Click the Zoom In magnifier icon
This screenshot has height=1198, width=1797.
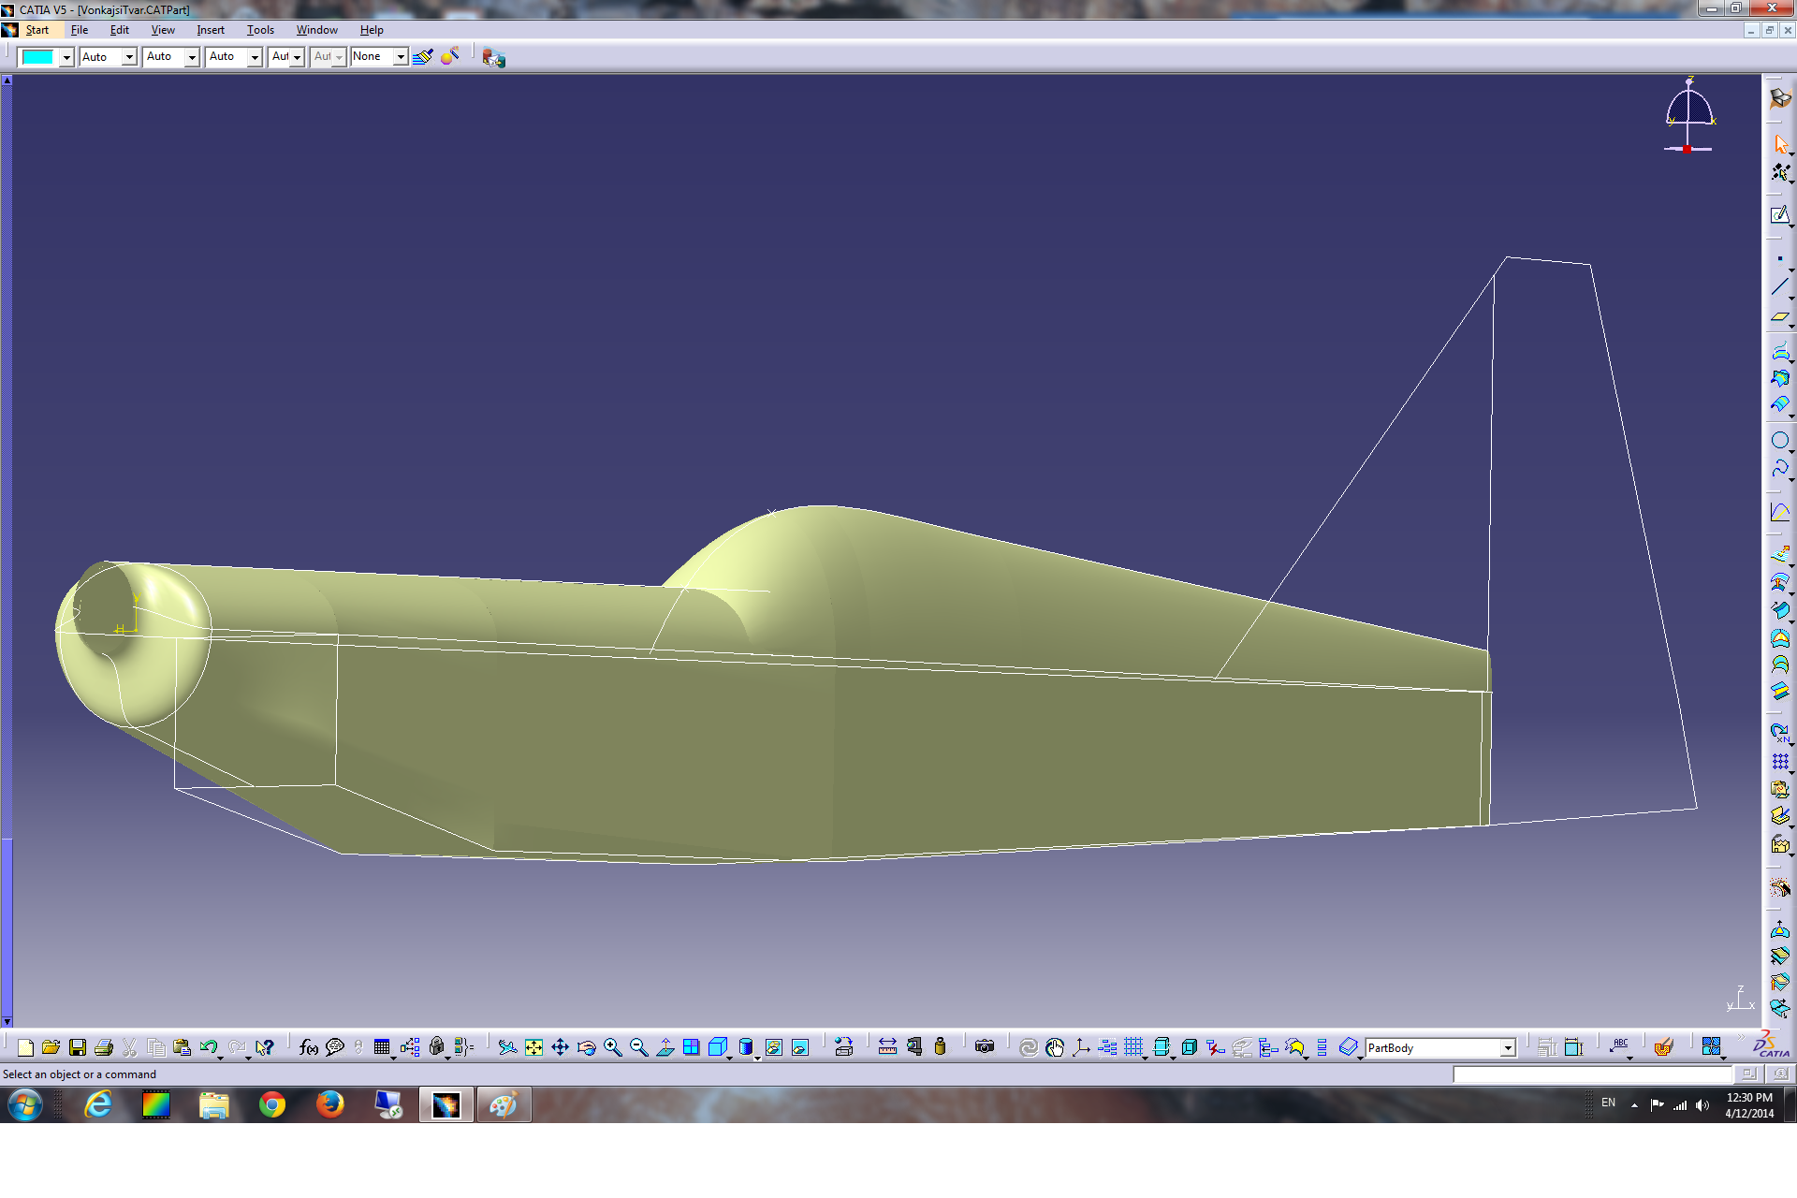(613, 1047)
